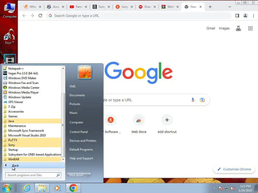Screen dimensions: 258x193
Task: Click Chrome address bar to search
Action: [139, 16]
